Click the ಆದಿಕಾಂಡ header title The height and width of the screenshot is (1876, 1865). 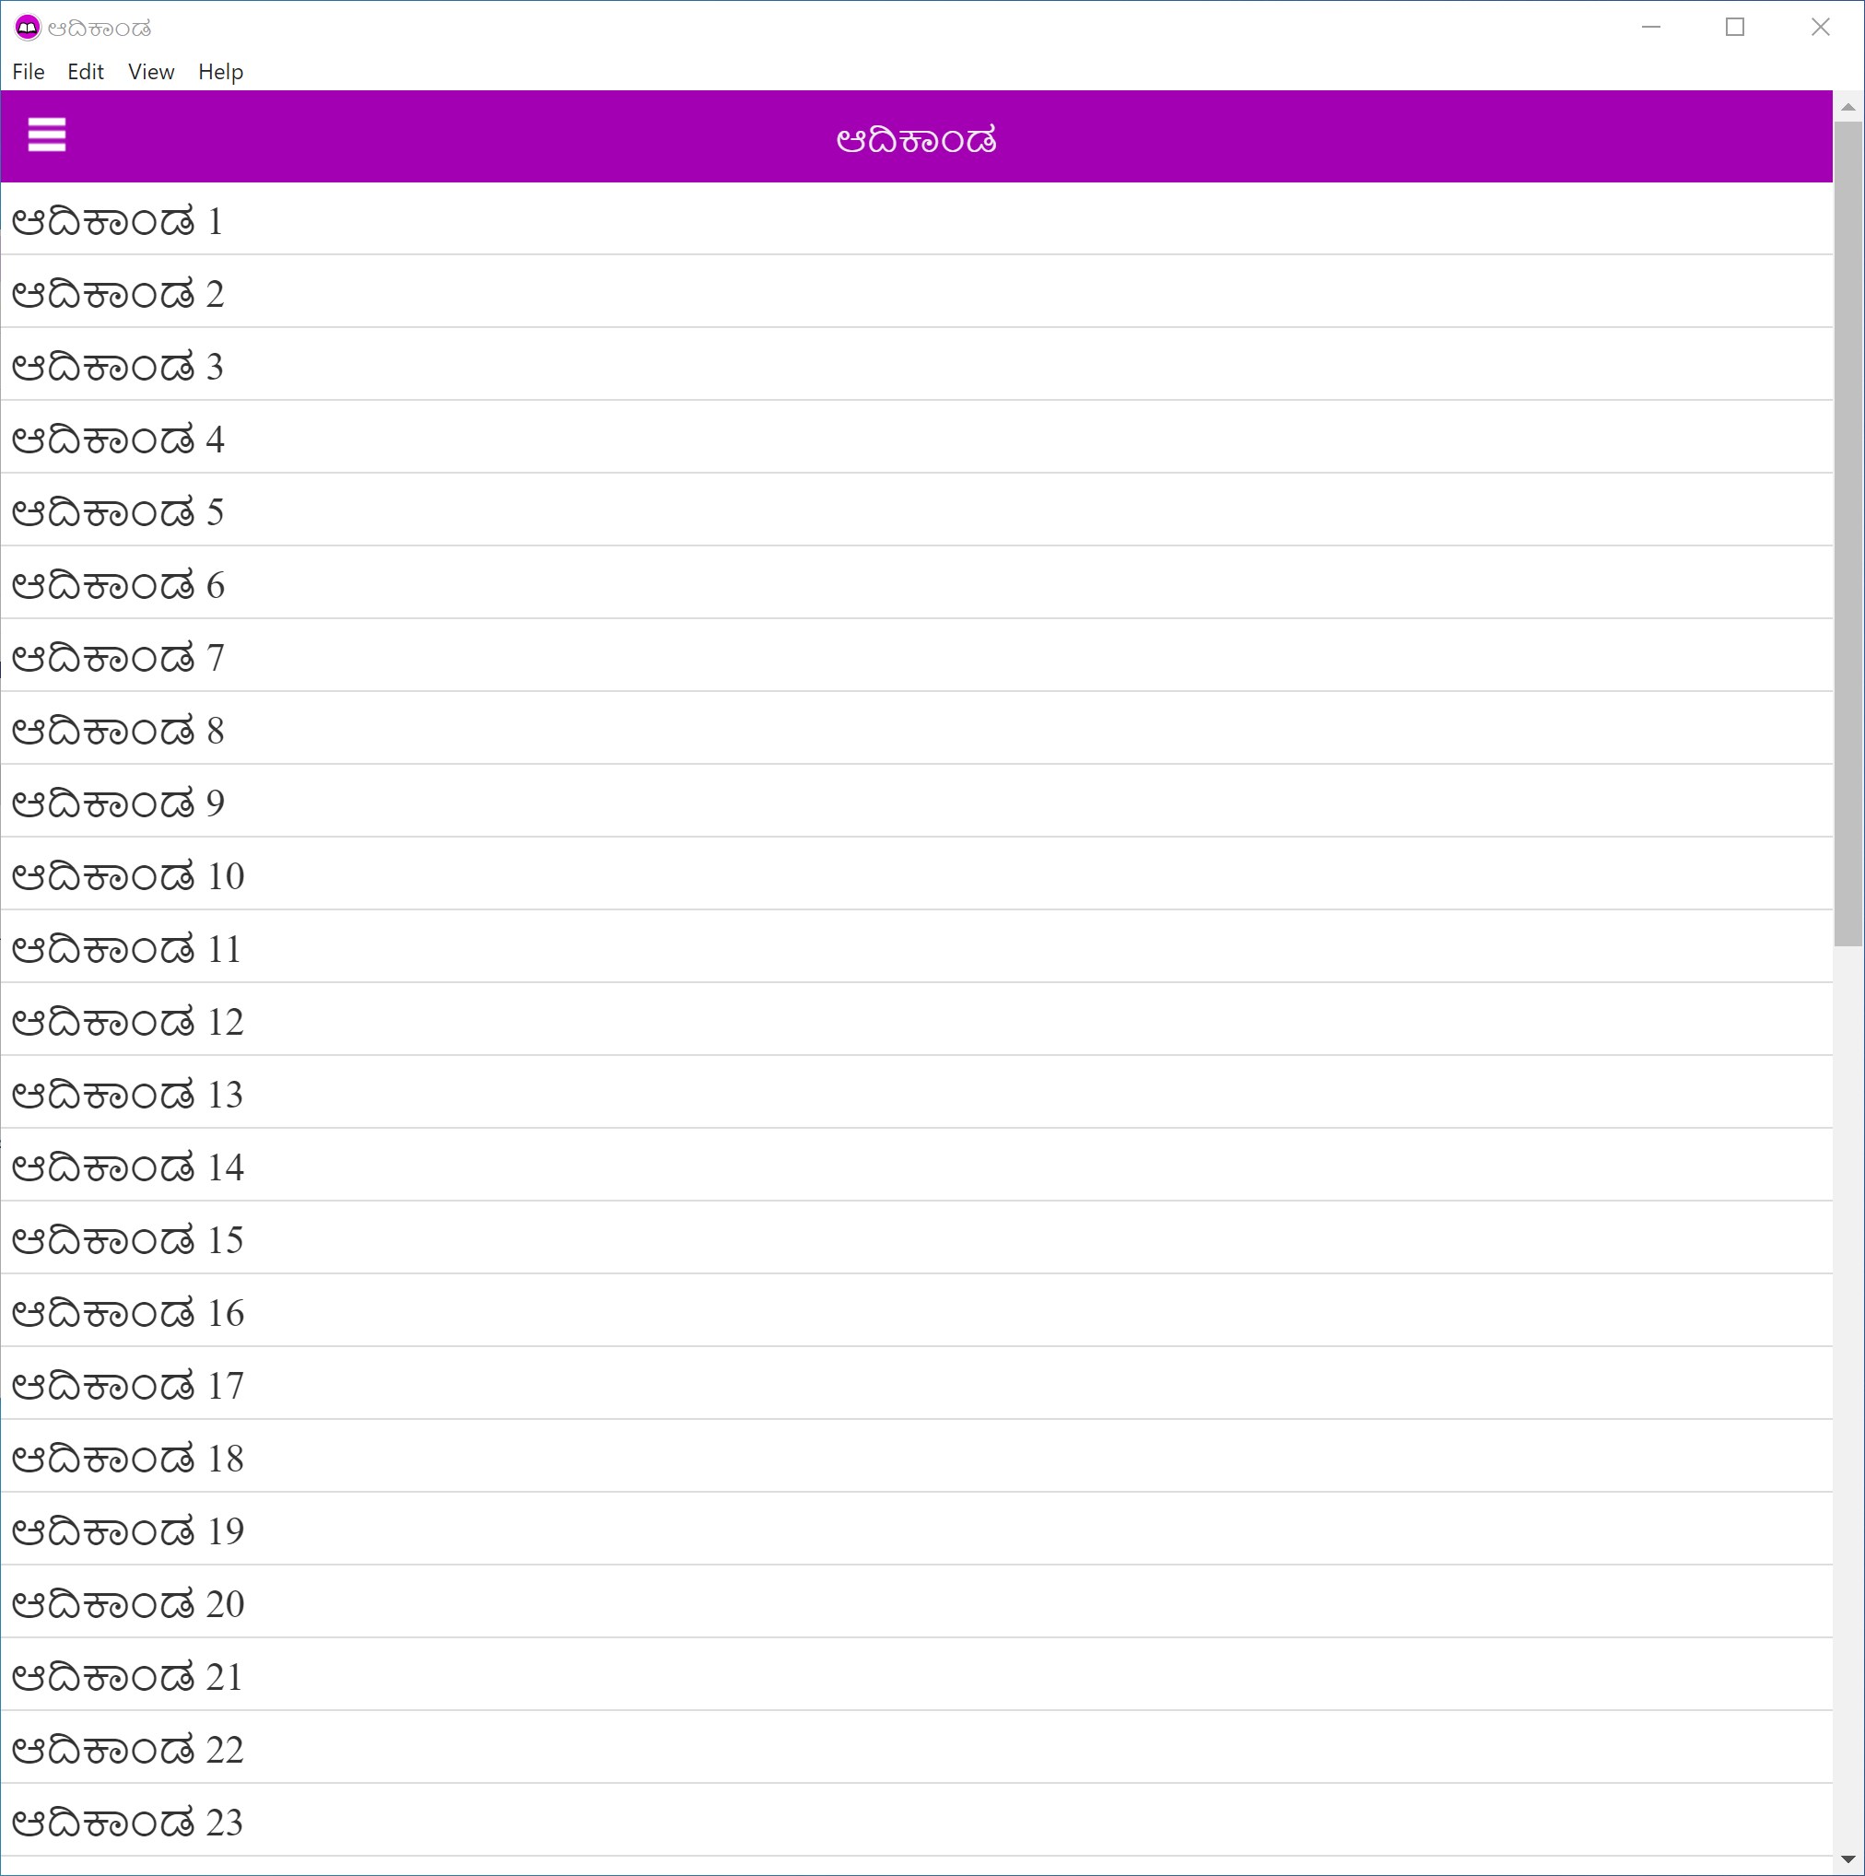(916, 140)
